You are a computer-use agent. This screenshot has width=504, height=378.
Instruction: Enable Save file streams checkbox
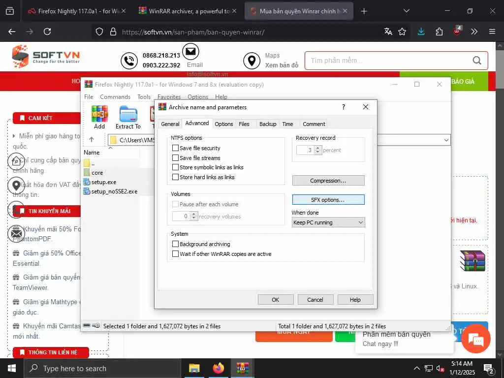176,158
